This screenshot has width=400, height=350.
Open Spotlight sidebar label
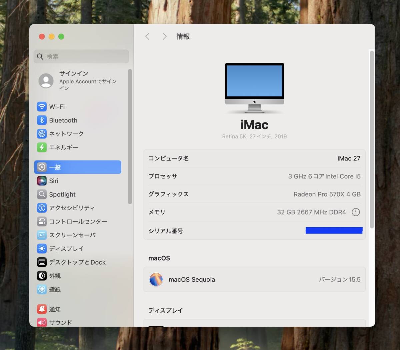[x=62, y=195]
